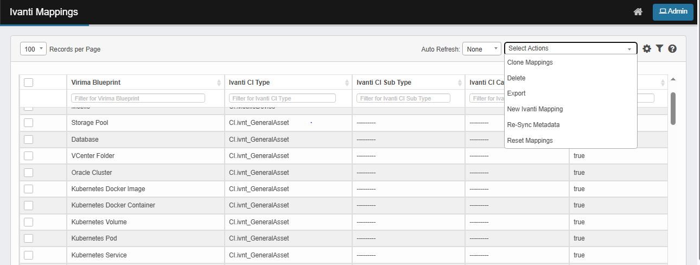The width and height of the screenshot is (700, 265).
Task: Open the Records per Page dropdown
Action: click(x=34, y=49)
